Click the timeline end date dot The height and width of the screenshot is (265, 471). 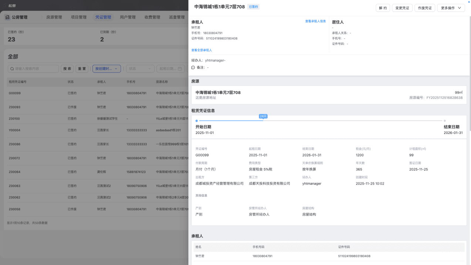[x=445, y=121]
